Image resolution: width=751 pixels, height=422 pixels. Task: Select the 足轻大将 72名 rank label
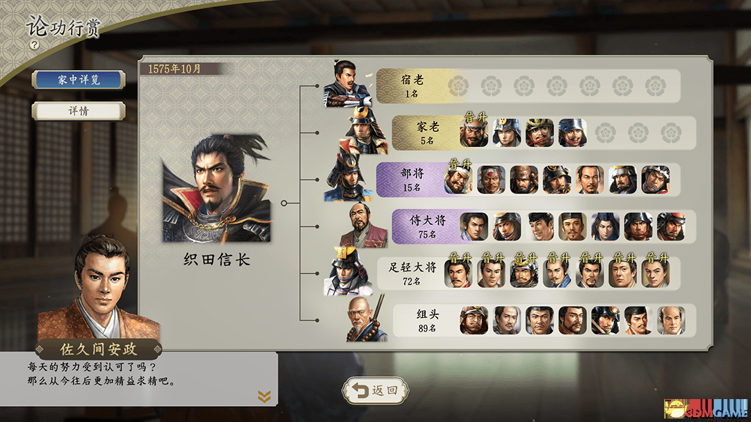point(412,273)
